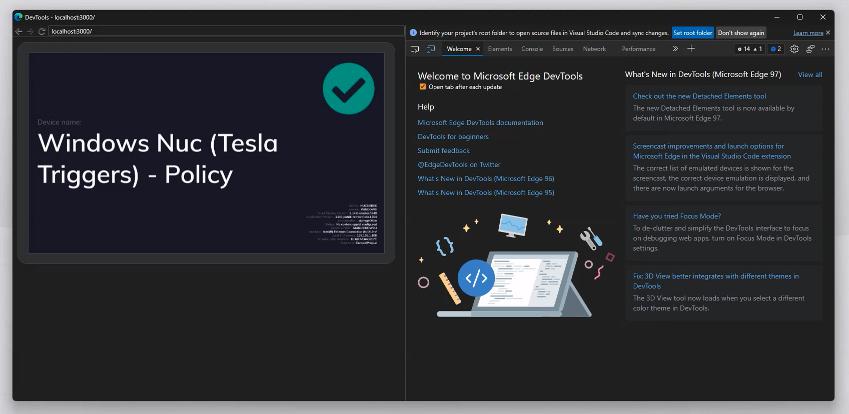Open the 14 errors and 1 warning counter
Image resolution: width=849 pixels, height=414 pixels.
[750, 49]
